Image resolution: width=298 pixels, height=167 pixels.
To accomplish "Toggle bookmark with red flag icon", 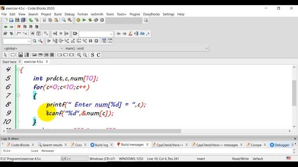I will 19,27.
